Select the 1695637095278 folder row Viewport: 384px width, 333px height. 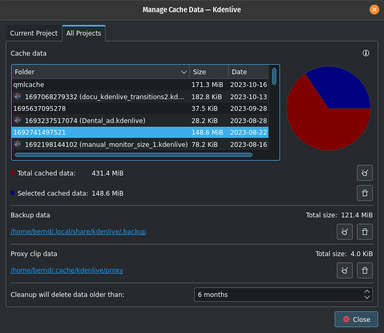tap(140, 109)
